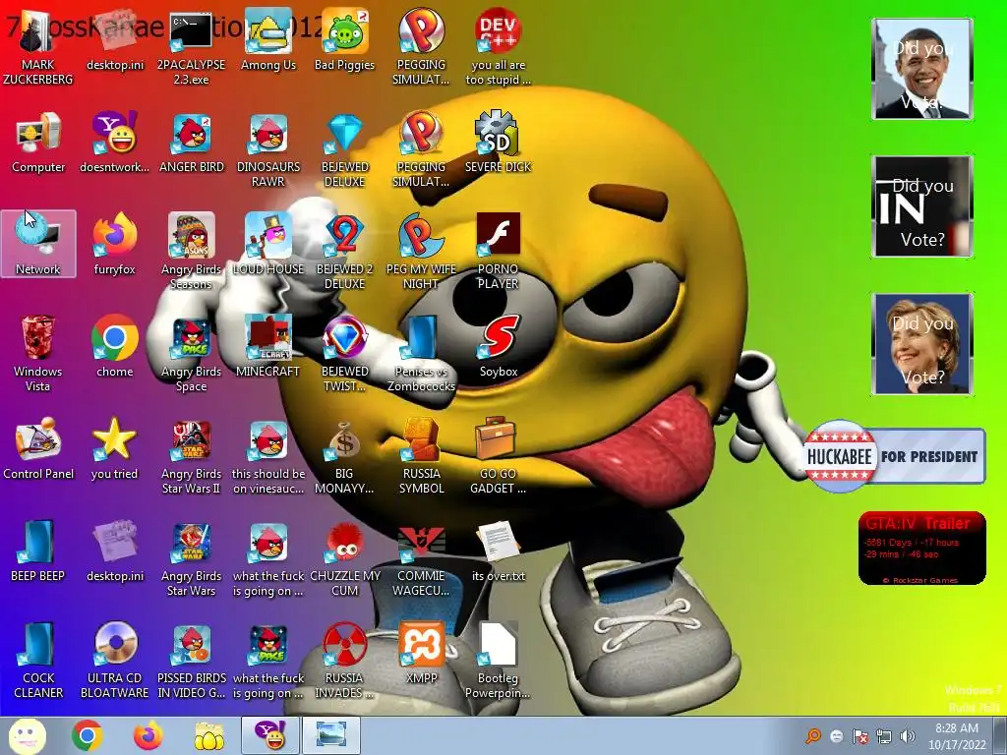Viewport: 1007px width, 755px height.
Task: Open the Control Panel icon
Action: click(x=38, y=448)
